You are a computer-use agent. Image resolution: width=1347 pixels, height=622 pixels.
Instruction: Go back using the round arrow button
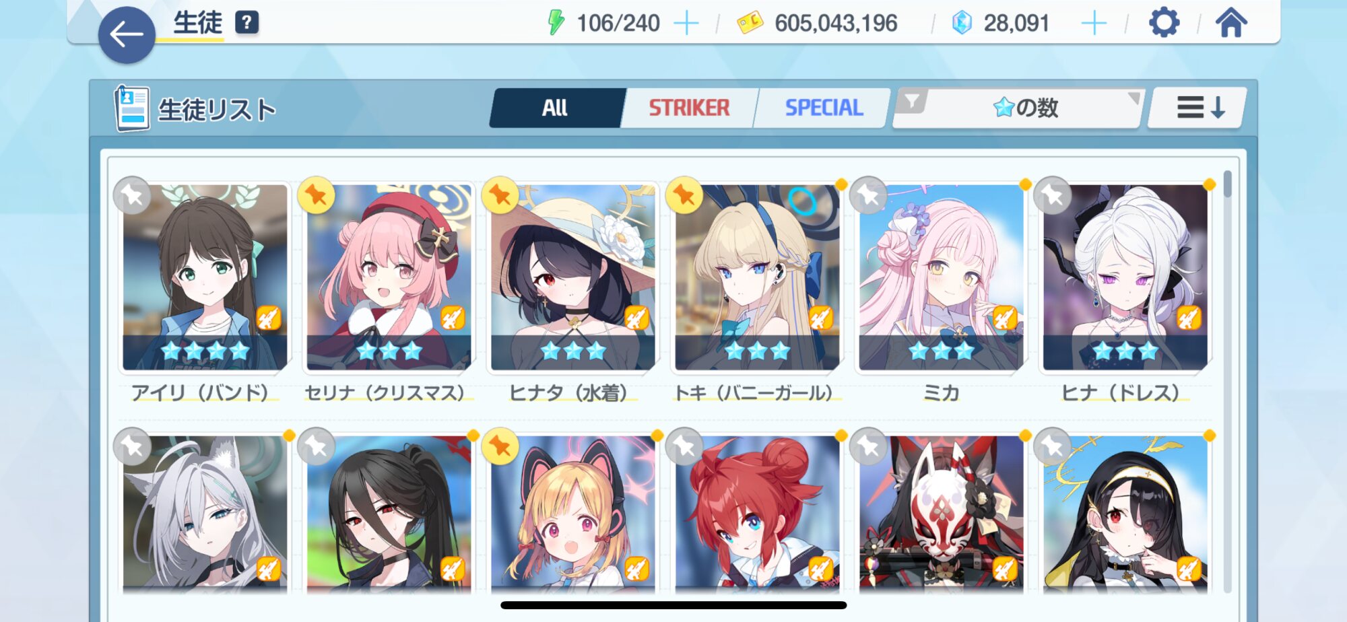[127, 35]
